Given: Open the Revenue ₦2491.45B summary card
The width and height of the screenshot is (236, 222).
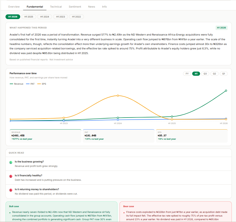Looking at the screenshot, I should (45, 136).
